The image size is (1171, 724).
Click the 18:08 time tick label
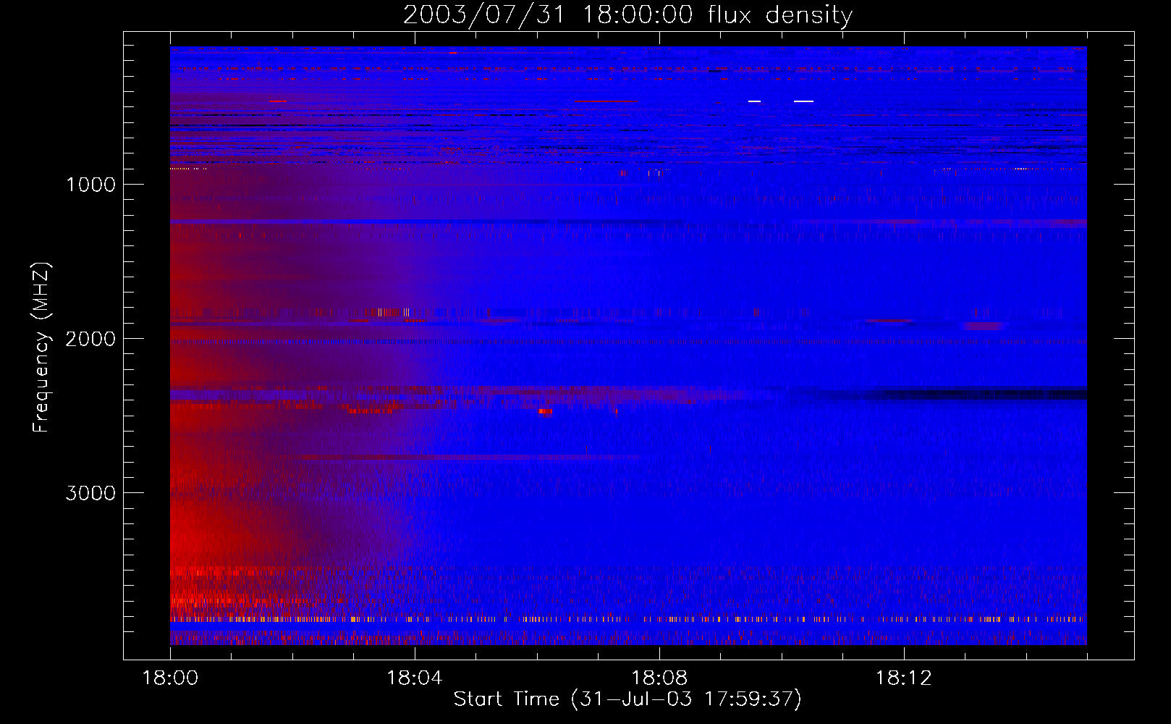coord(659,678)
